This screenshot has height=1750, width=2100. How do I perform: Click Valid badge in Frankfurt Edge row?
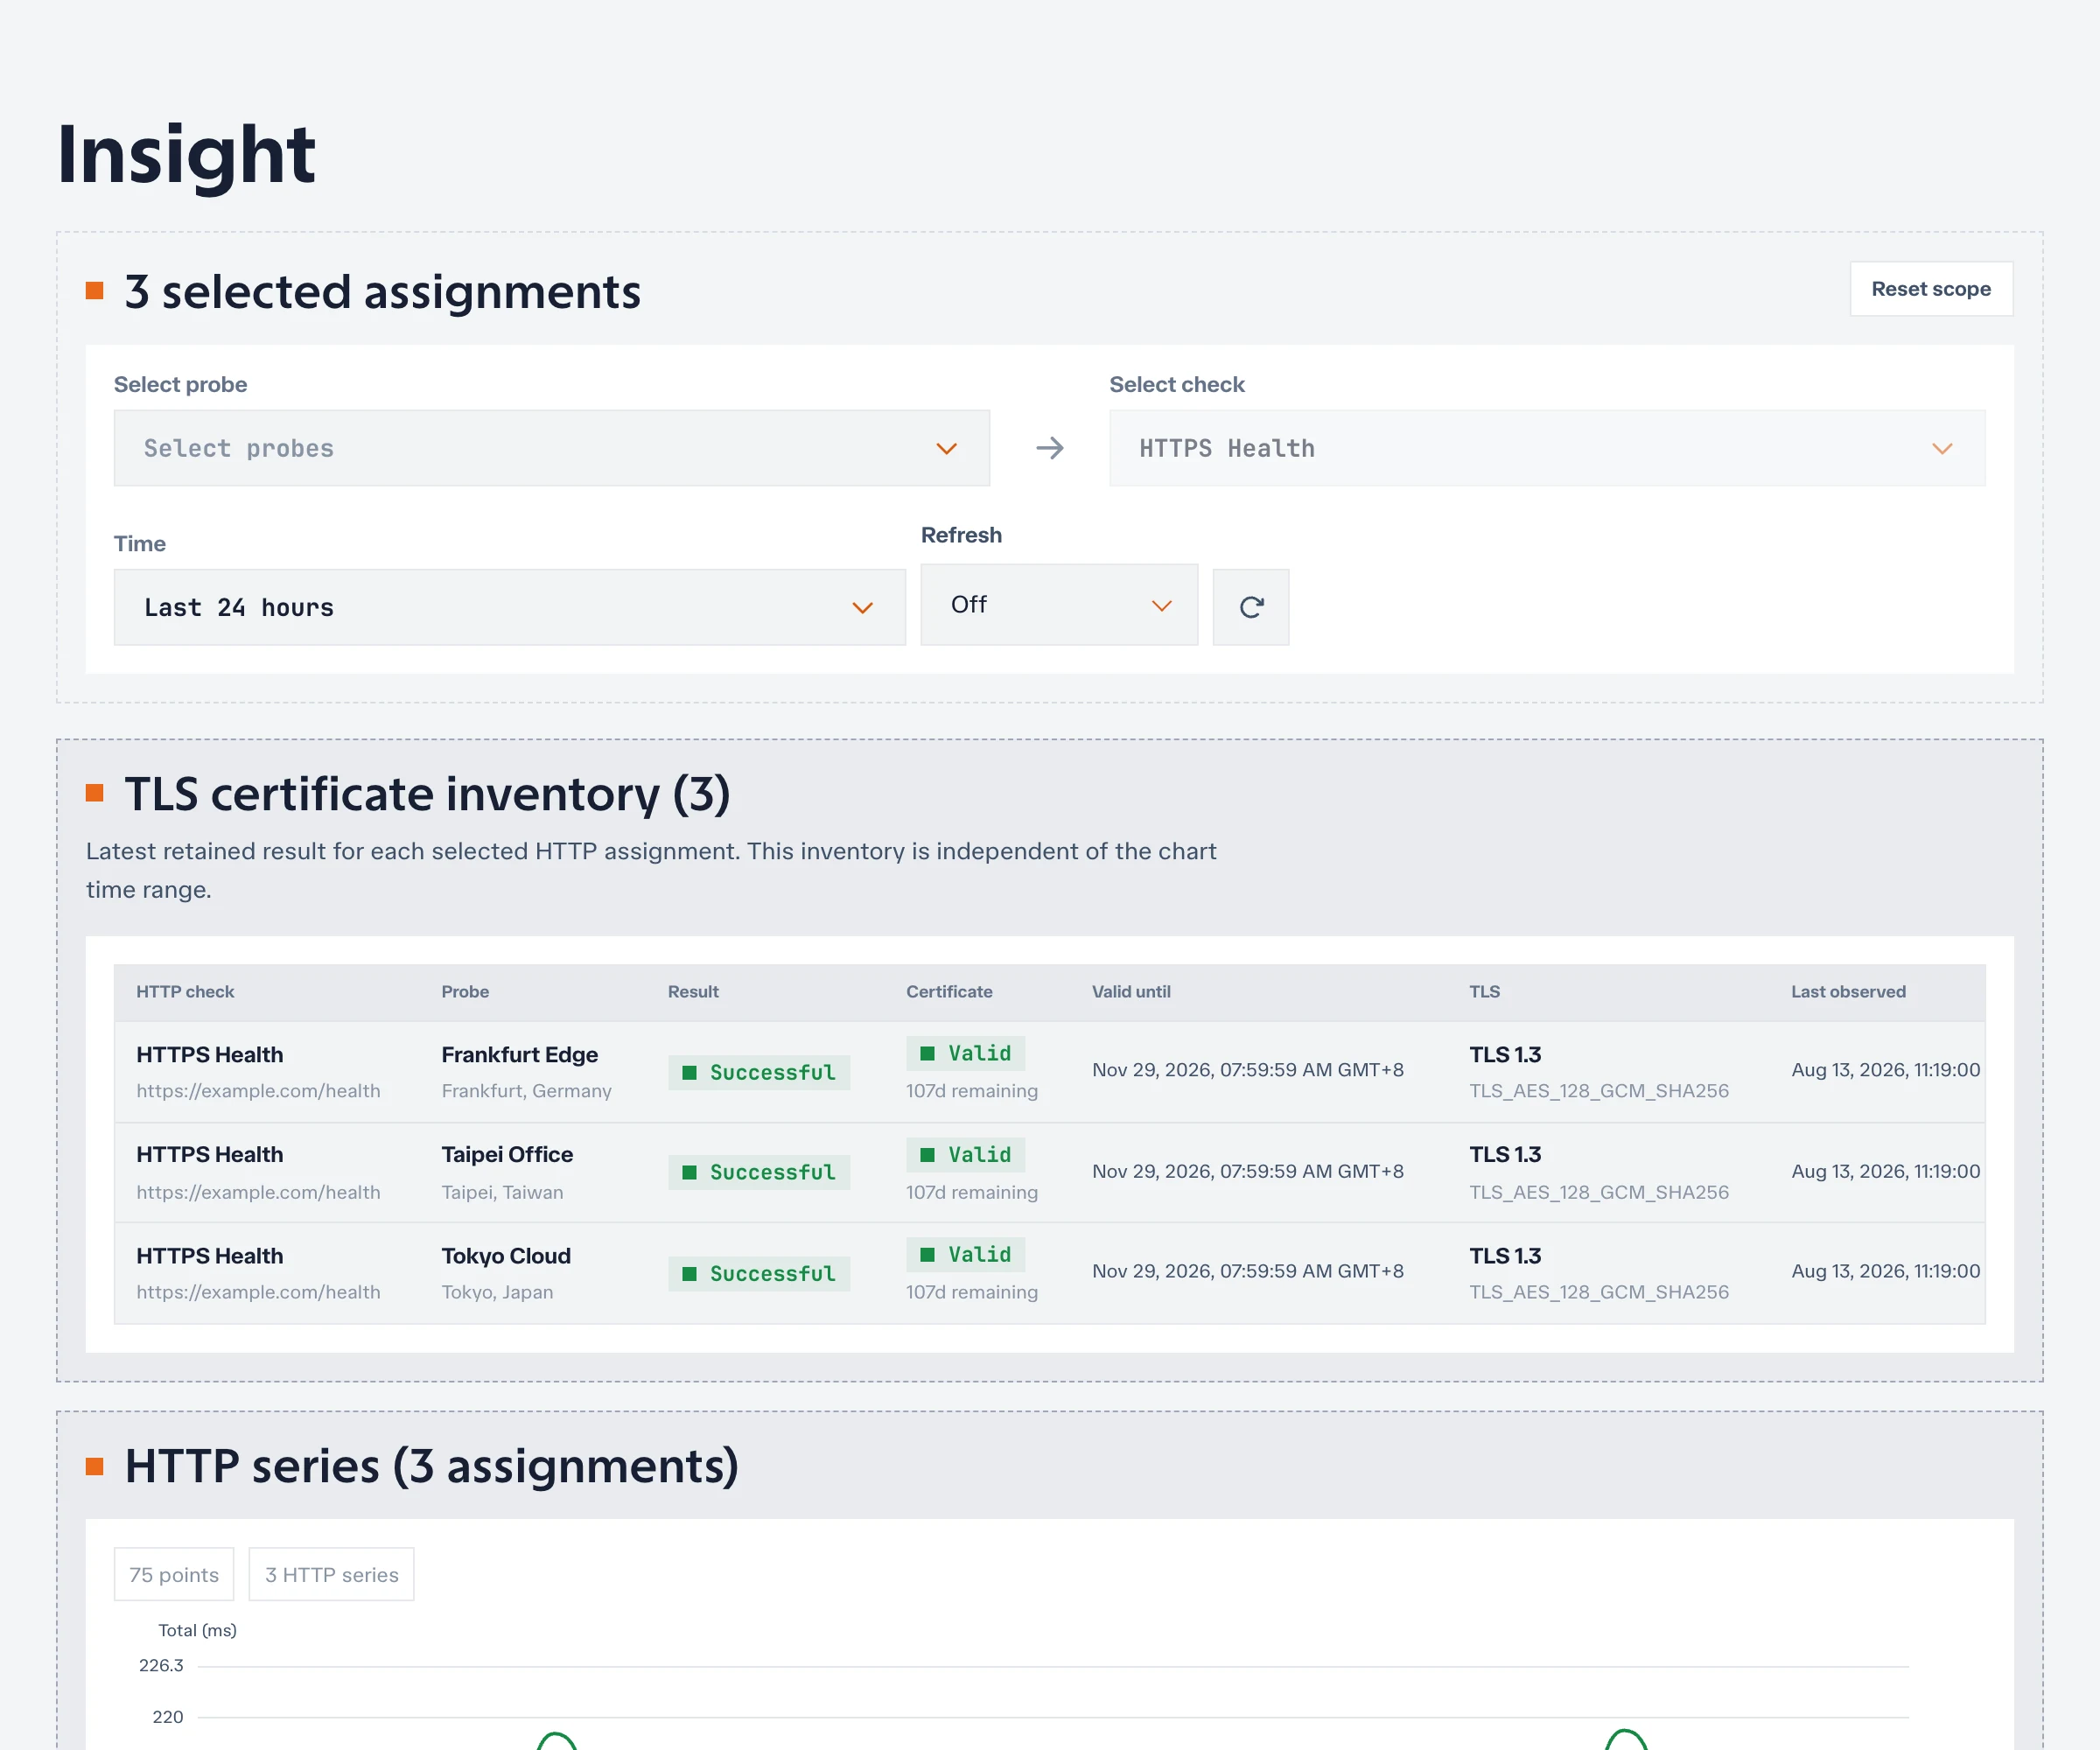click(x=965, y=1053)
